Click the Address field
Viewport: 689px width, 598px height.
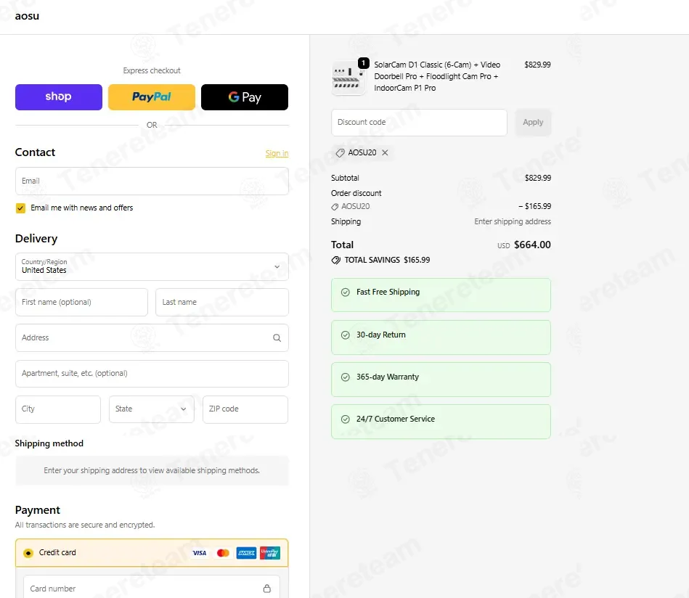pos(152,338)
